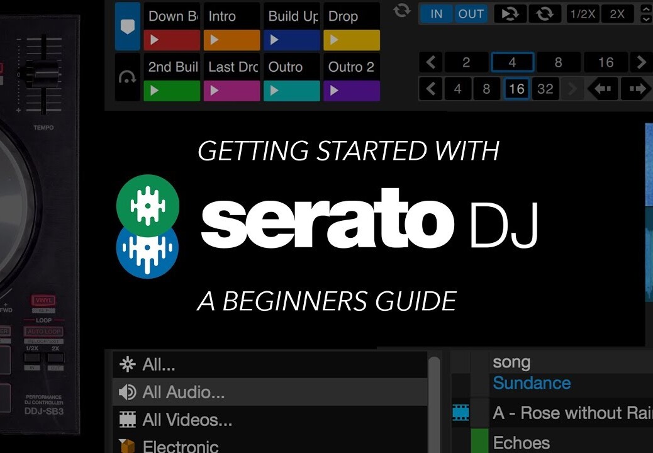Double the loop with the 2X button
This screenshot has width=653, height=453.
click(x=617, y=14)
